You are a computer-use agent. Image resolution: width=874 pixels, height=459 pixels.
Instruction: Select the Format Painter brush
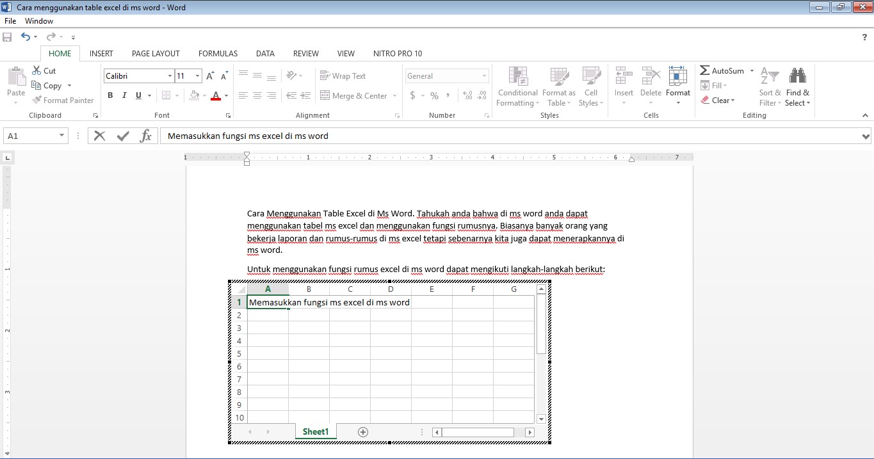point(36,100)
